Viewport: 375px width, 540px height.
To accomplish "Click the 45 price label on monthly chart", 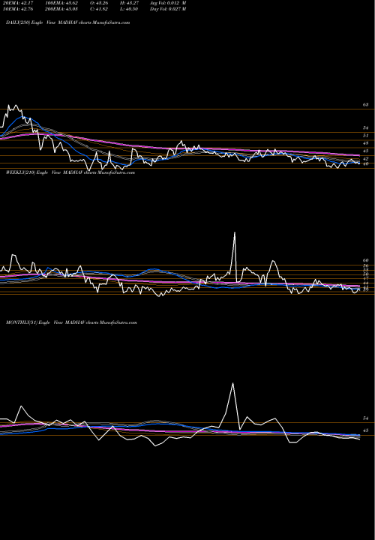I will click(x=366, y=430).
